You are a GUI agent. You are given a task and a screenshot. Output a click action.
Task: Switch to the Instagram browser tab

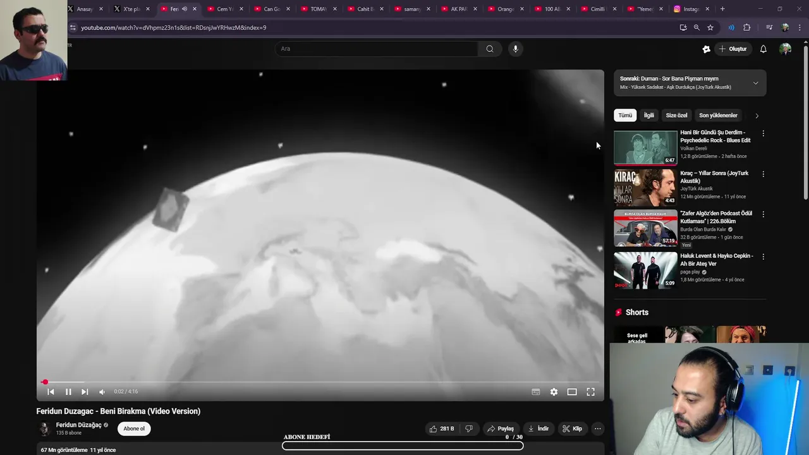(x=690, y=9)
